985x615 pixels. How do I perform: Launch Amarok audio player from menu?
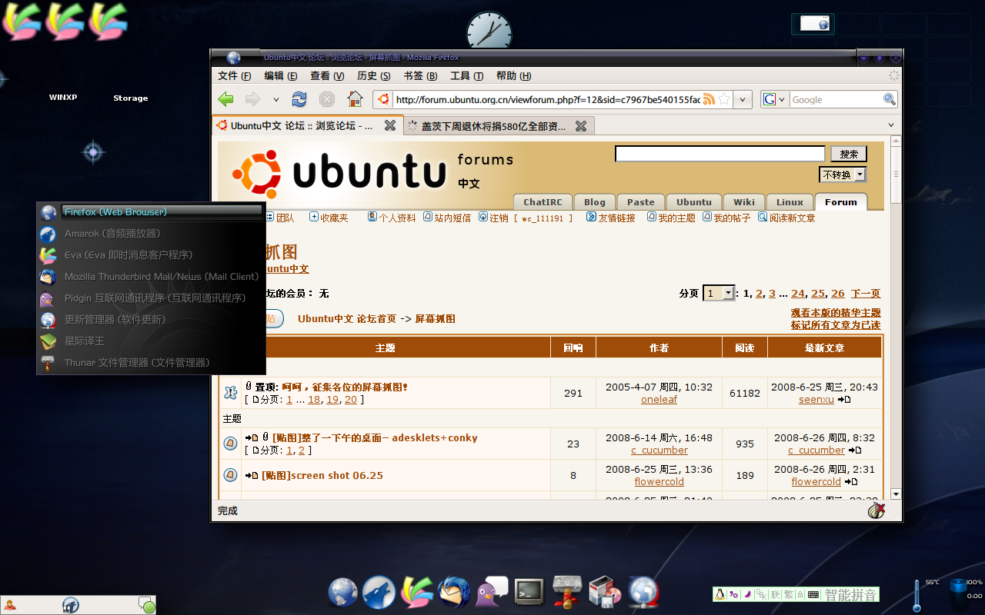click(152, 234)
